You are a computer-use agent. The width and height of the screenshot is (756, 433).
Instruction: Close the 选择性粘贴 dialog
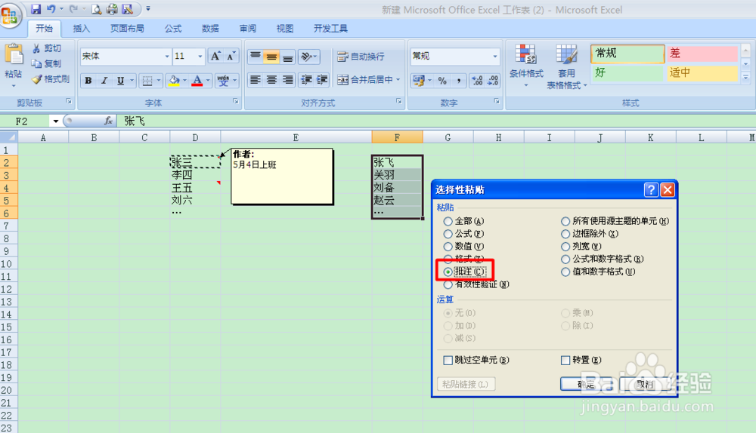click(x=668, y=189)
